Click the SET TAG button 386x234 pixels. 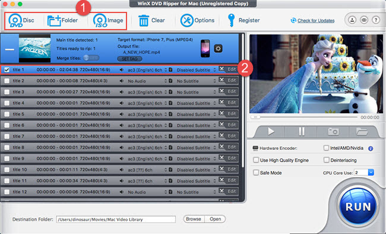tap(129, 59)
